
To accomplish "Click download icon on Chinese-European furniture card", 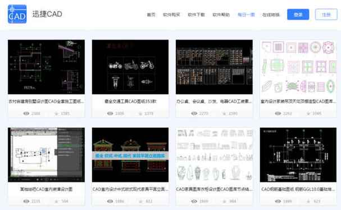I will [140, 201].
